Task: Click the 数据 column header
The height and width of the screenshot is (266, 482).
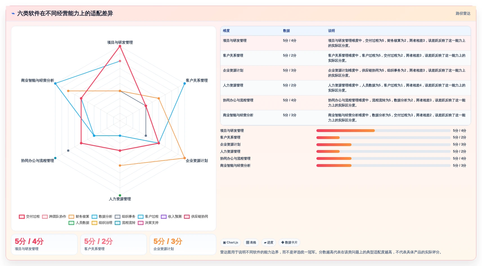Action: coord(287,31)
